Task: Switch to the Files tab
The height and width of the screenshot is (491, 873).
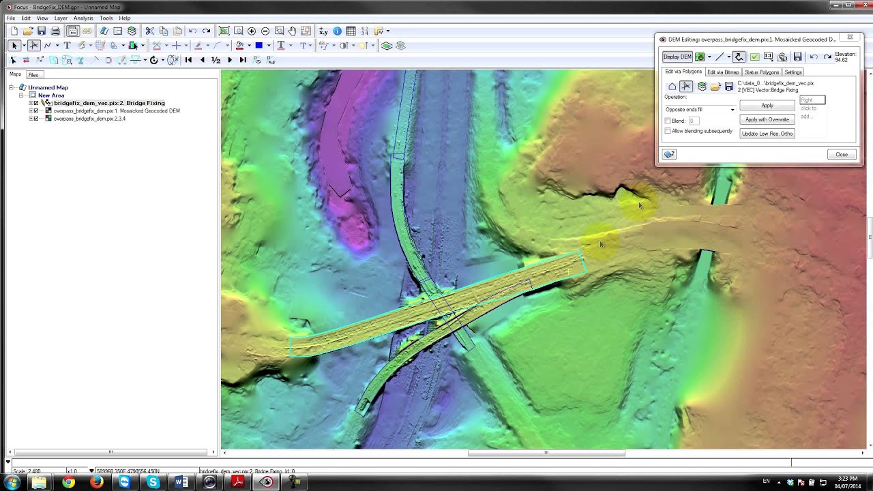Action: (x=33, y=75)
